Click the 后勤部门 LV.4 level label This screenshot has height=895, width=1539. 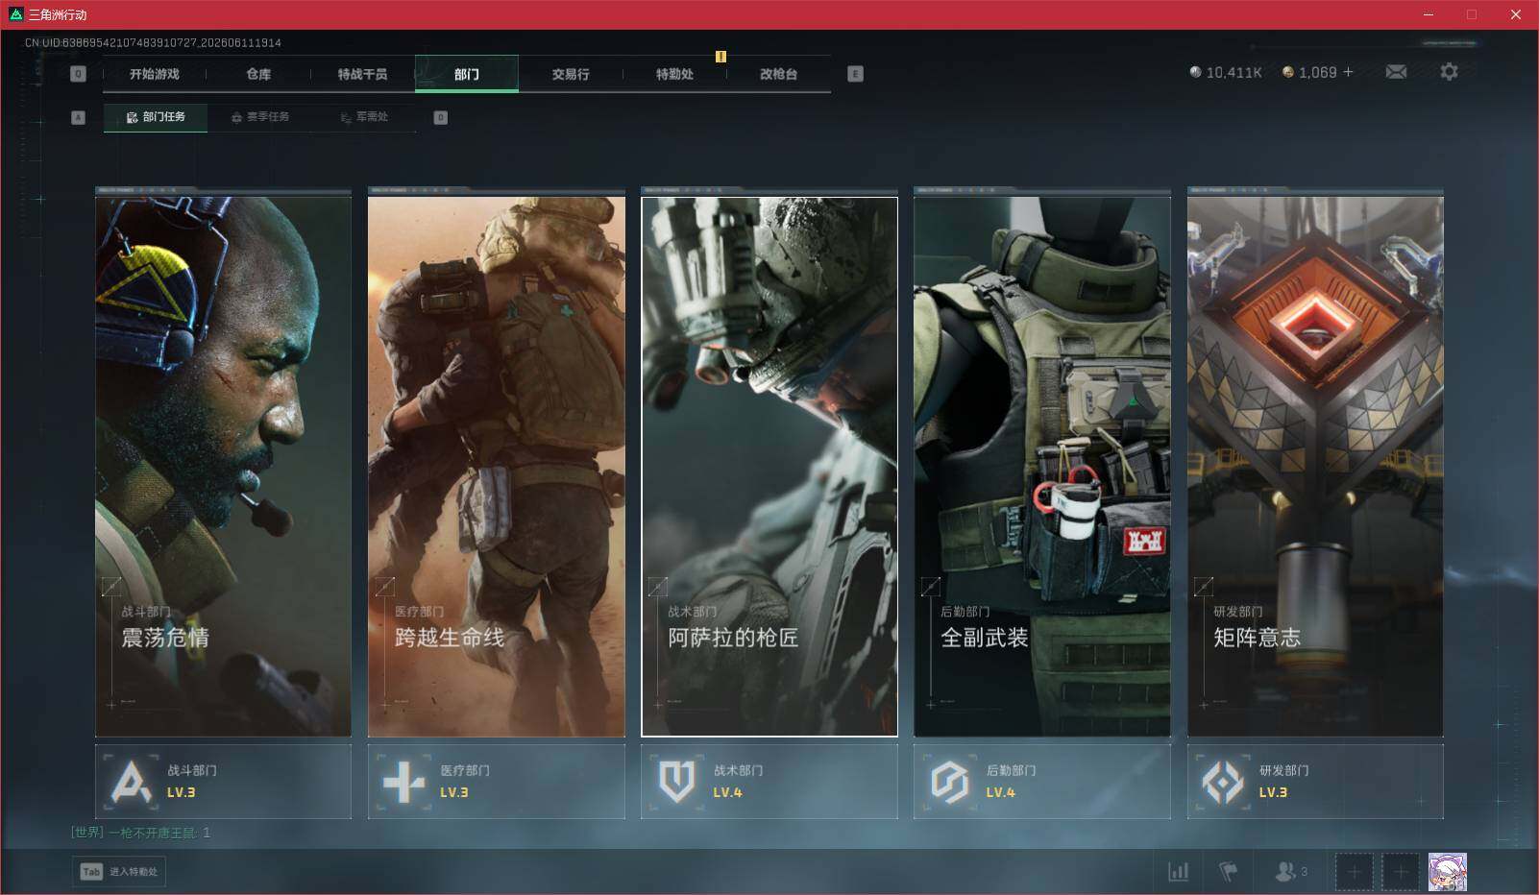tap(1000, 793)
